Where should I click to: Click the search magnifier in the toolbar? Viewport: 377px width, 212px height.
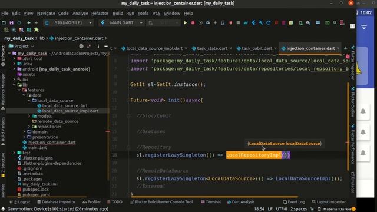pyautogui.click(x=335, y=22)
